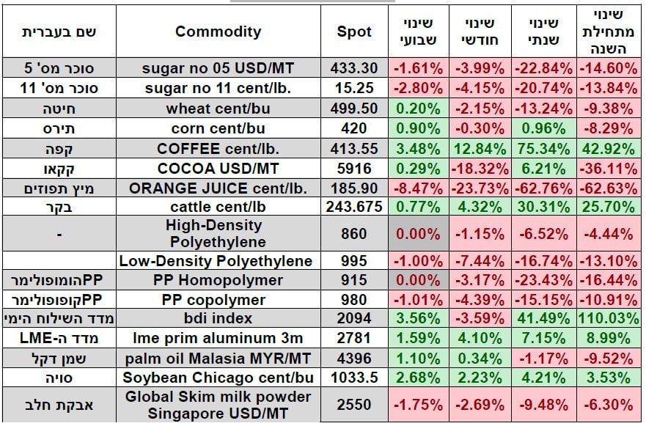Click the lme prim aluminum 3m cell
The width and height of the screenshot is (646, 426).
tap(218, 338)
